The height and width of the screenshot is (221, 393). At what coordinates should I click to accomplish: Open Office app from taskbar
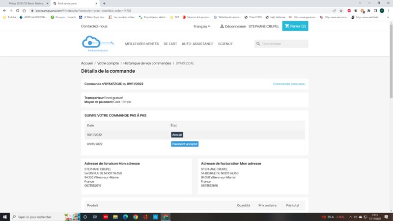(x=145, y=217)
